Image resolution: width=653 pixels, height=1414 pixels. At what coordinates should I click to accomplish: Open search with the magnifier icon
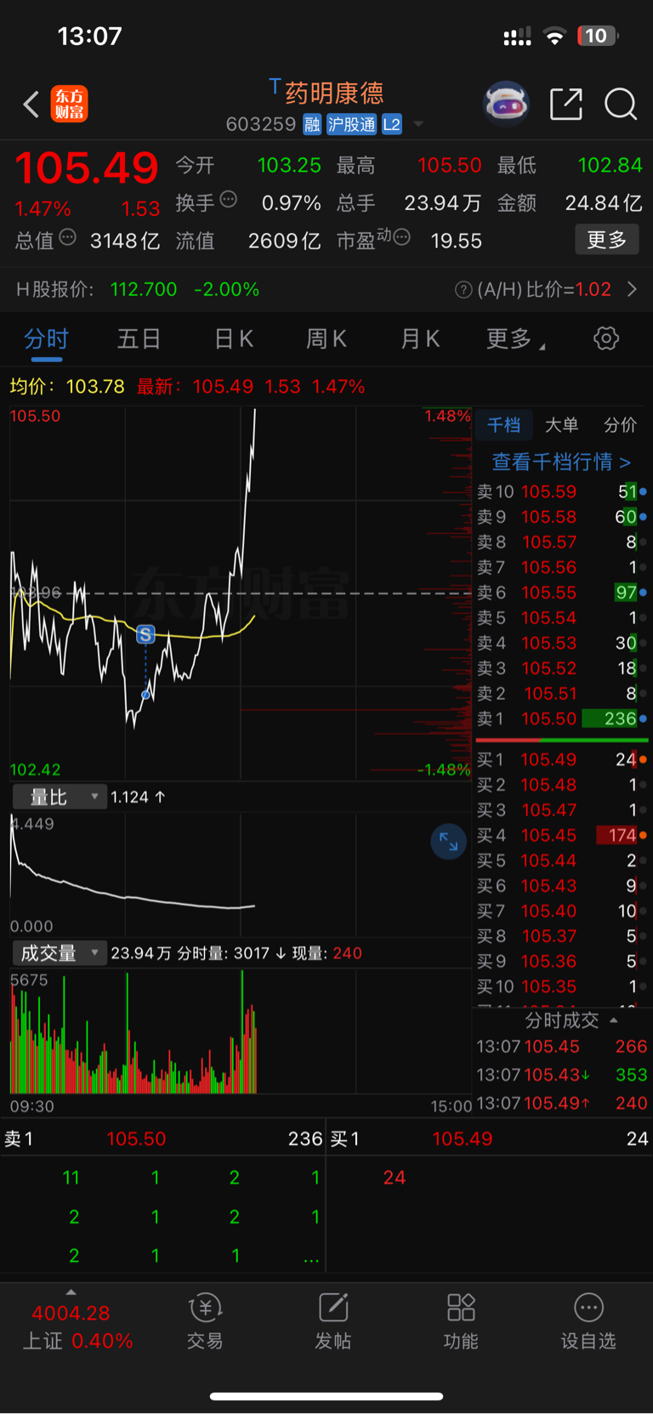(621, 105)
